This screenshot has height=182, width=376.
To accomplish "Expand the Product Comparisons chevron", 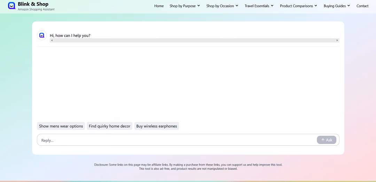I will click(x=316, y=6).
